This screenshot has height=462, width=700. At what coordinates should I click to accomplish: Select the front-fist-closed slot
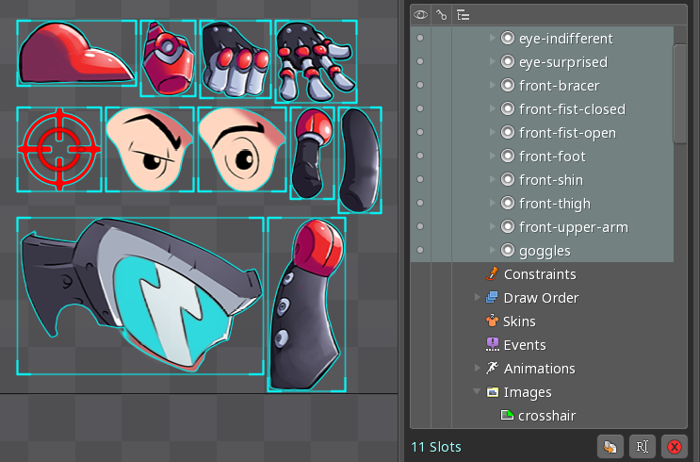572,109
